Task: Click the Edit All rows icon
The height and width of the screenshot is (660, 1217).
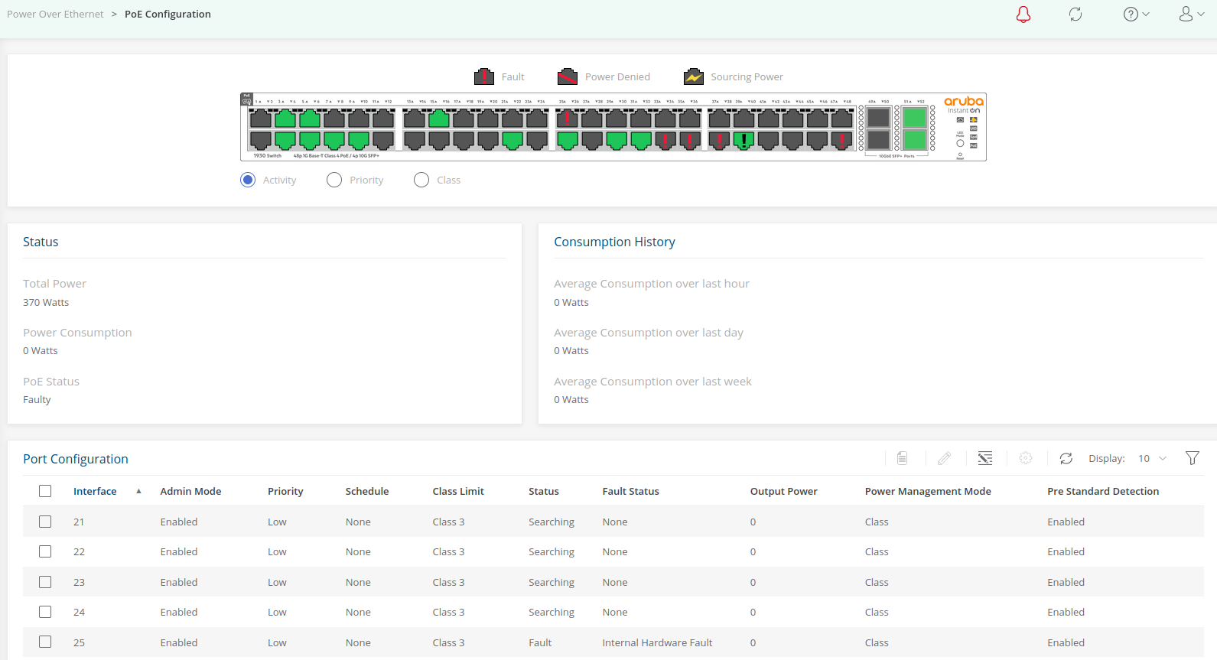Action: (984, 458)
